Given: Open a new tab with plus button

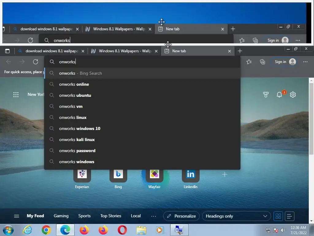Looking at the screenshot, I should point(240,51).
